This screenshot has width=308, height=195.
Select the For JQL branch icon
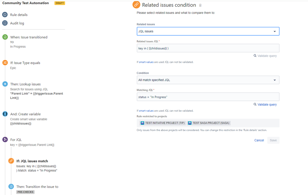[5, 140]
